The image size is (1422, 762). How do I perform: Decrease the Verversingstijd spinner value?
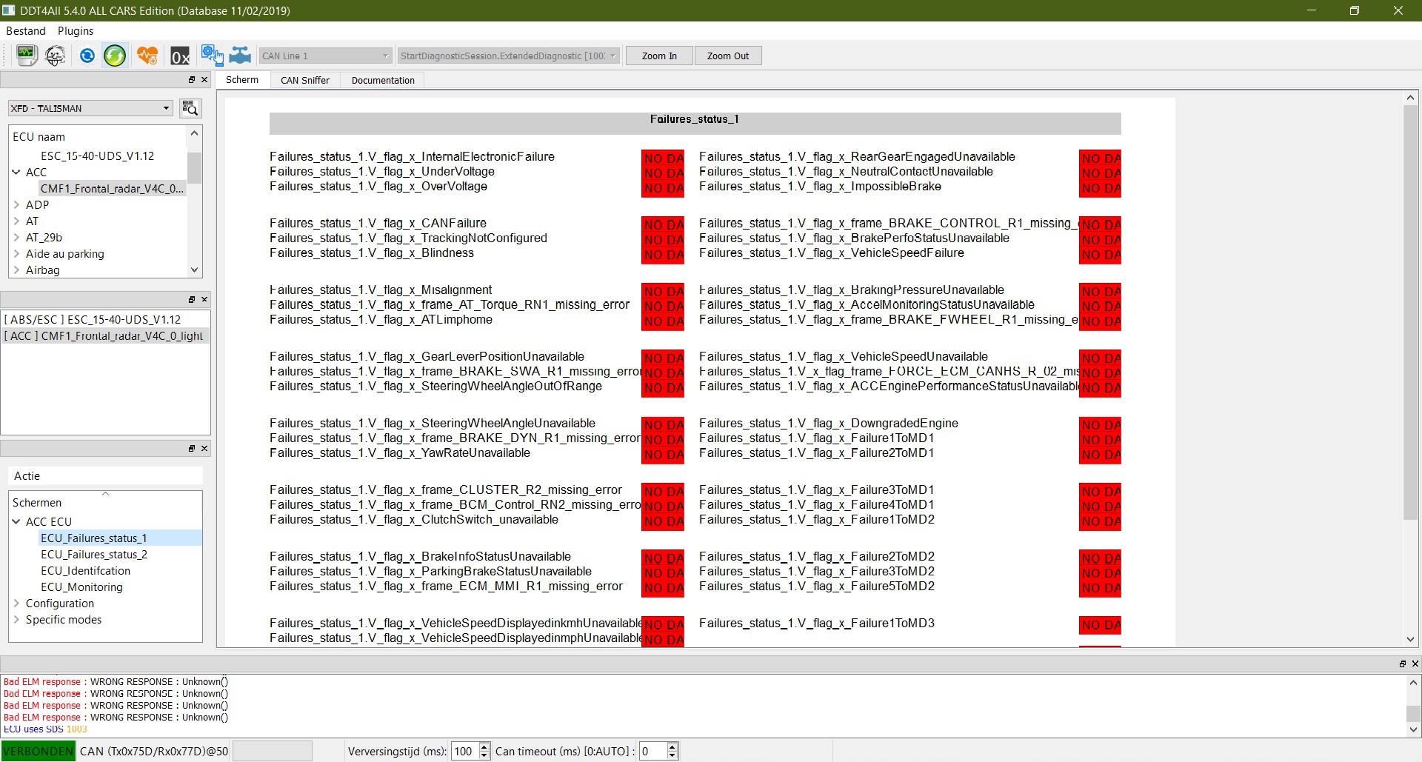[484, 755]
